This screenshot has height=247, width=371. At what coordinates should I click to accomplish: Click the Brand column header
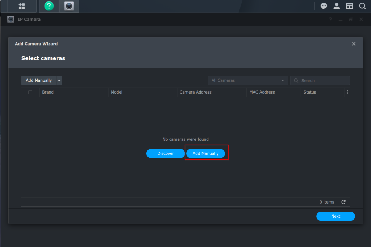[x=48, y=92]
